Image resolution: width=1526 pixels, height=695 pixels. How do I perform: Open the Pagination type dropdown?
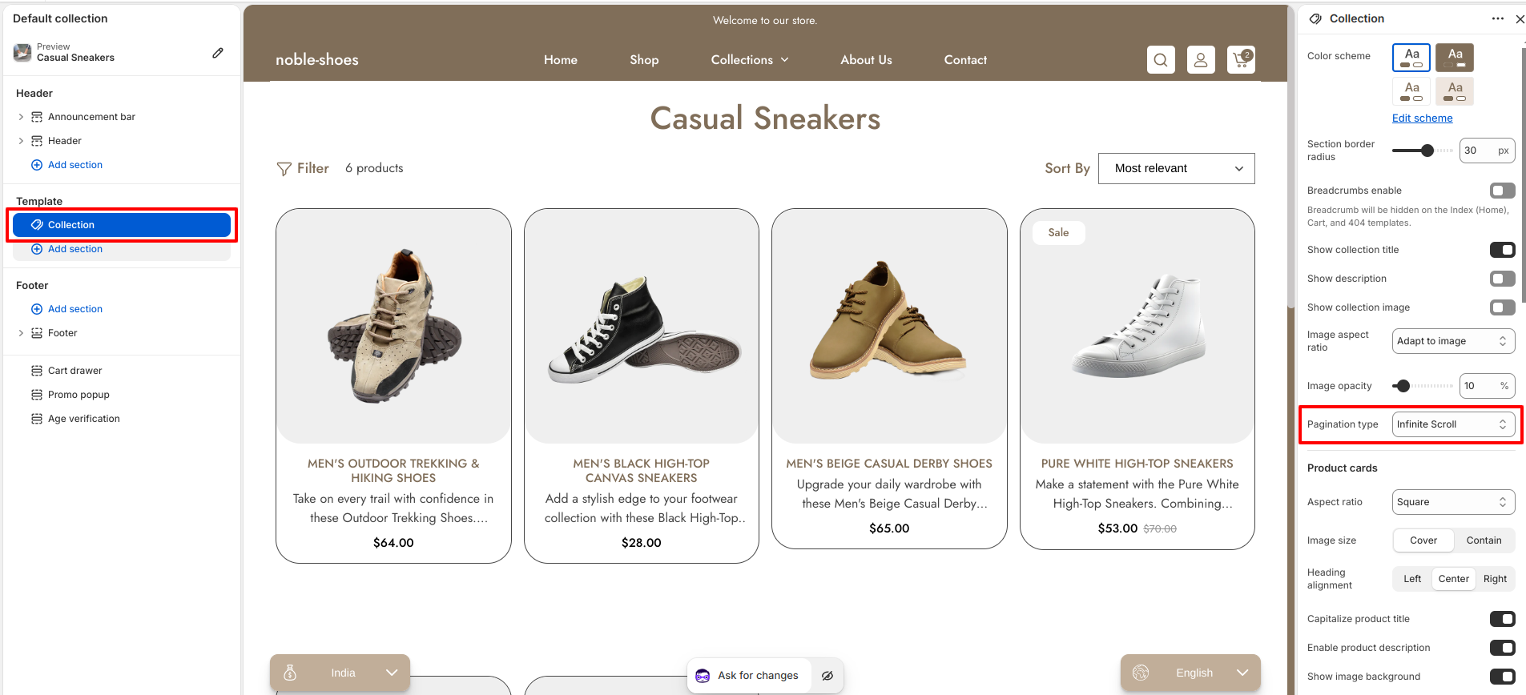coord(1453,424)
